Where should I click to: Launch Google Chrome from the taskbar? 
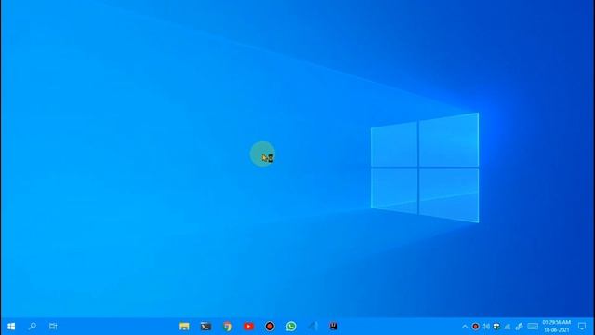pyautogui.click(x=227, y=327)
